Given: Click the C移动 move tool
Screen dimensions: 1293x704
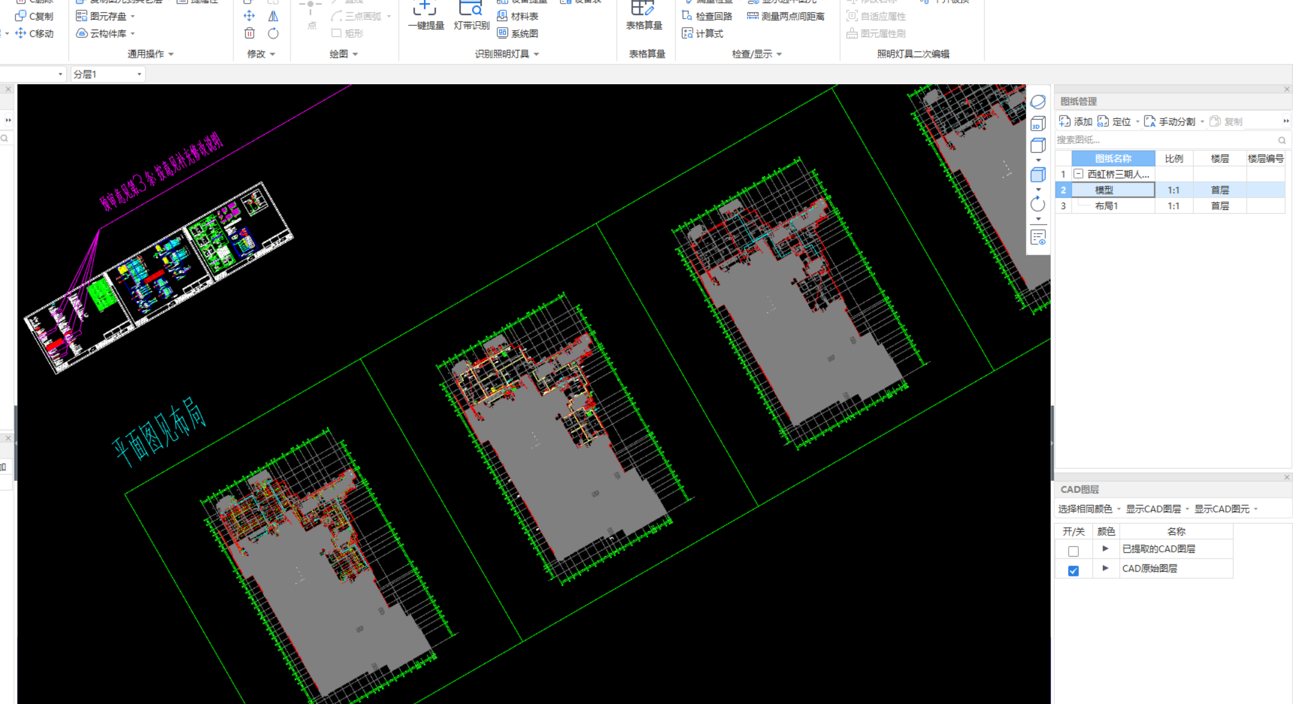Looking at the screenshot, I should pyautogui.click(x=34, y=34).
